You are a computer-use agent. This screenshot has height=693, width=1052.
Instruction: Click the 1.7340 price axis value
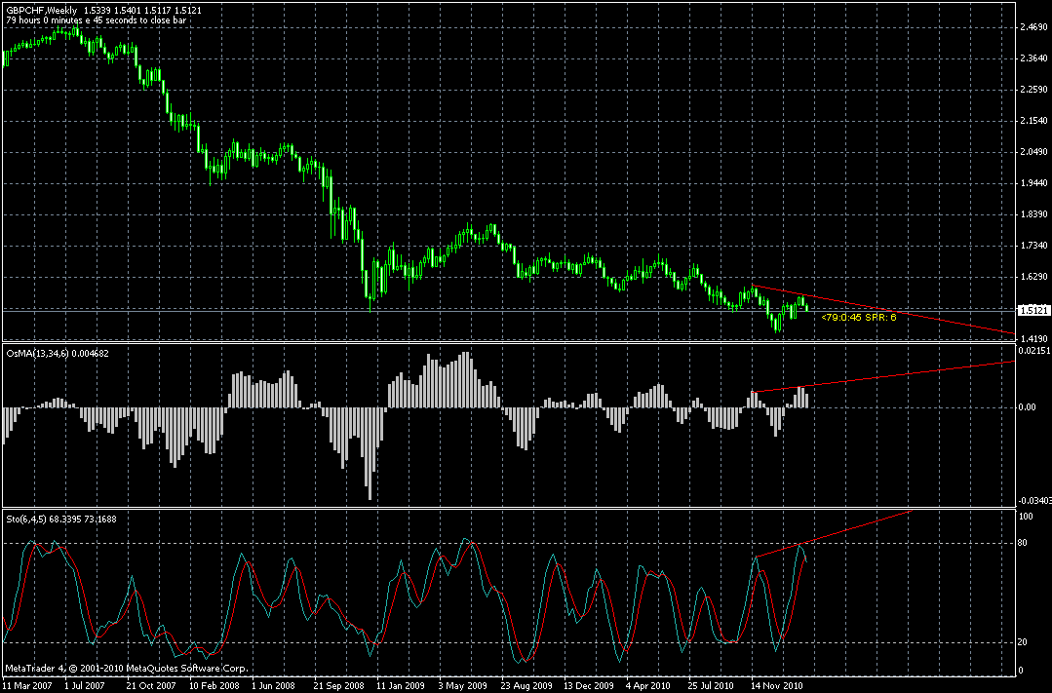point(1033,246)
